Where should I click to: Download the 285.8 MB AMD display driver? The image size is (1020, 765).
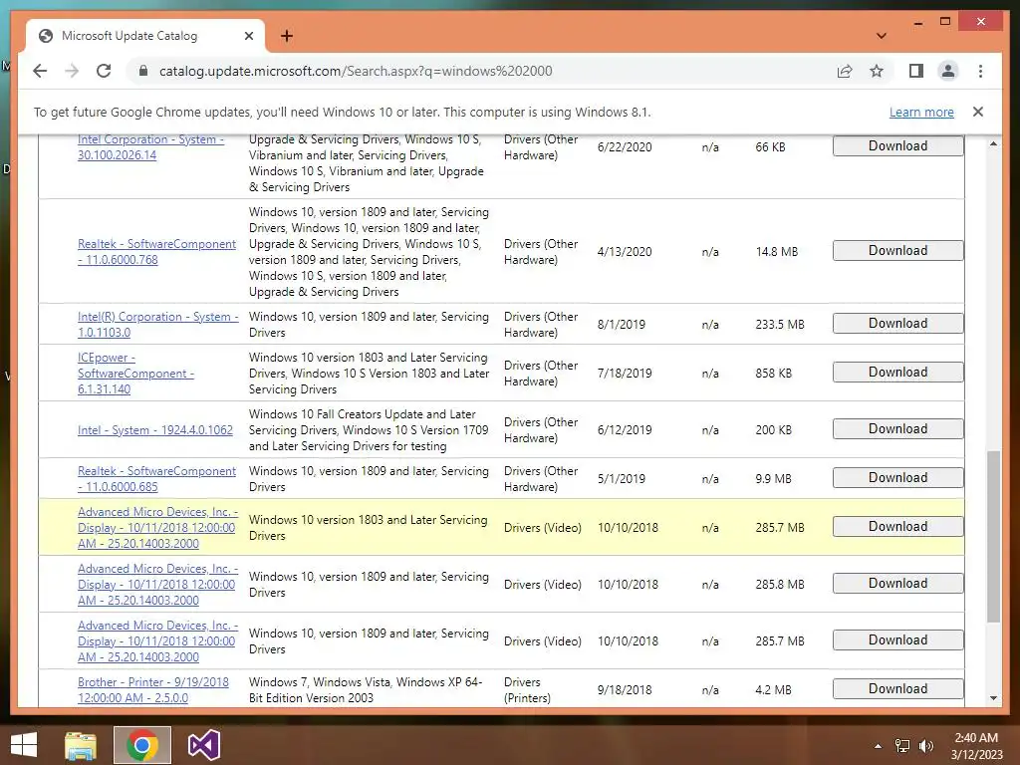897,583
